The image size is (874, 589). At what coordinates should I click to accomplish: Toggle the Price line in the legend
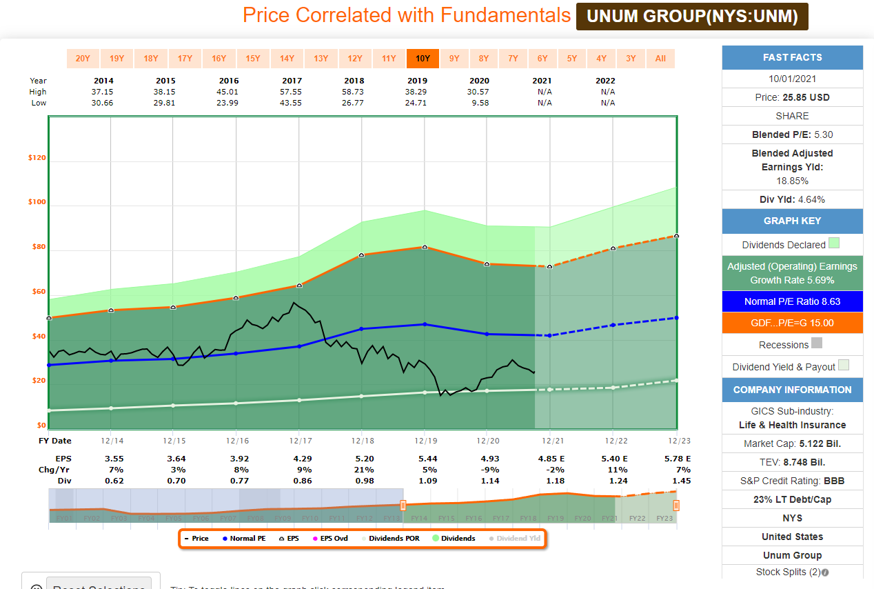[x=196, y=538]
